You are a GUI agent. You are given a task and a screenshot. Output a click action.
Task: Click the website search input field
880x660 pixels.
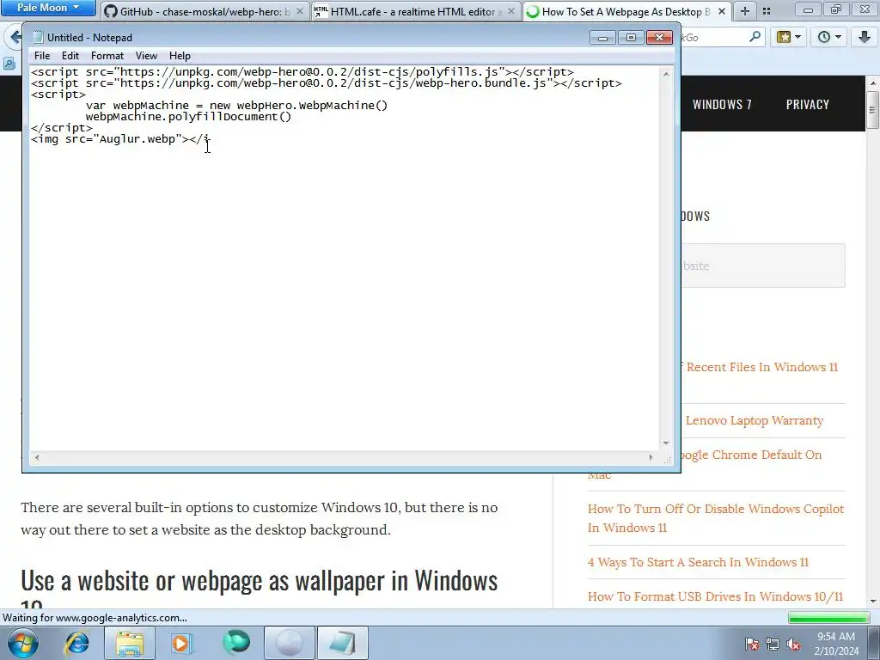click(763, 266)
